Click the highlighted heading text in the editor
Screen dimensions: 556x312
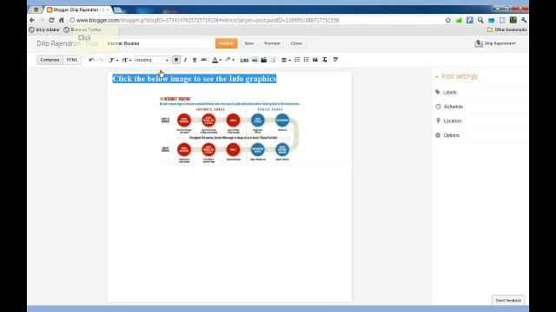195,79
